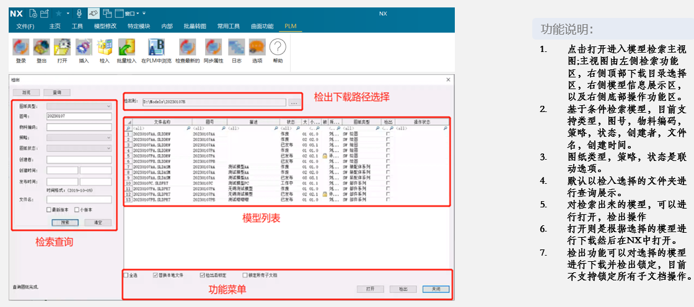Click the 选项 options icon
Viewport: 694px width, 307px height.
pos(257,47)
